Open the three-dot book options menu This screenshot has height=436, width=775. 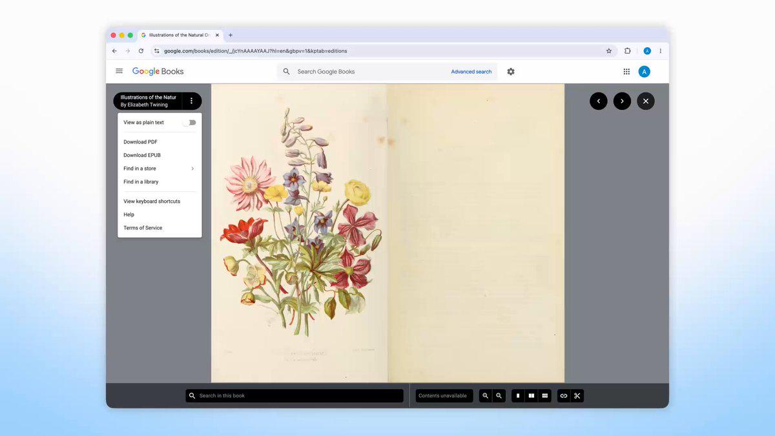point(191,101)
